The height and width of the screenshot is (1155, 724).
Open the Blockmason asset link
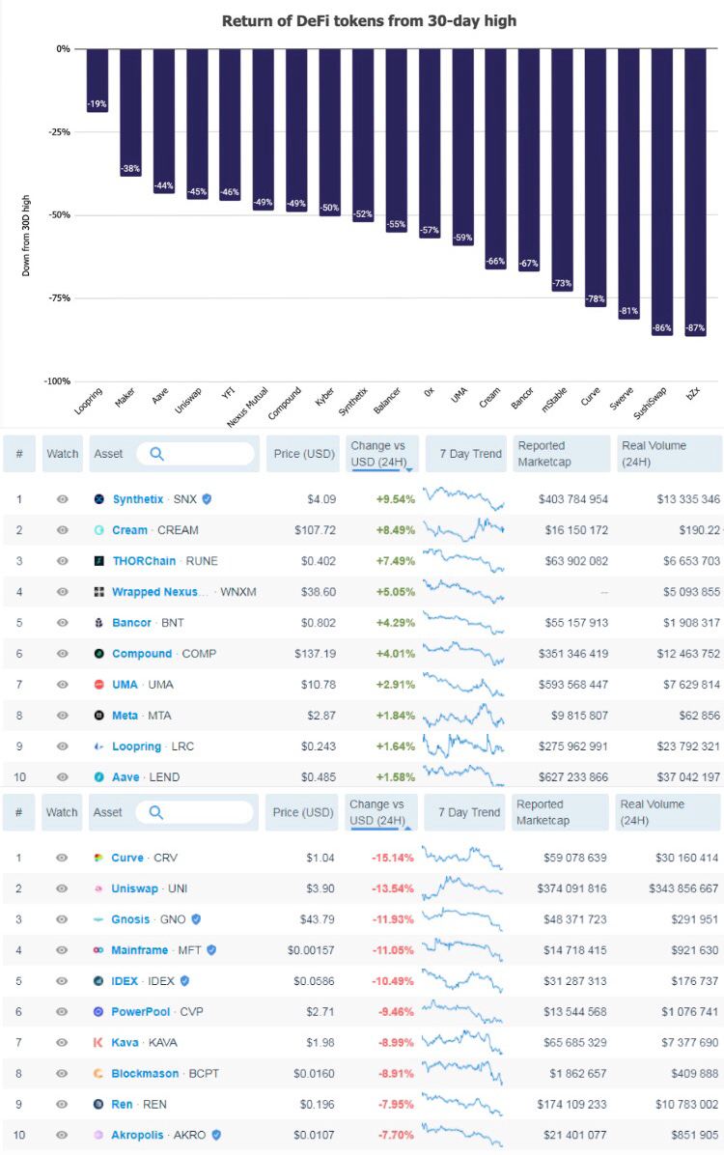(145, 1074)
